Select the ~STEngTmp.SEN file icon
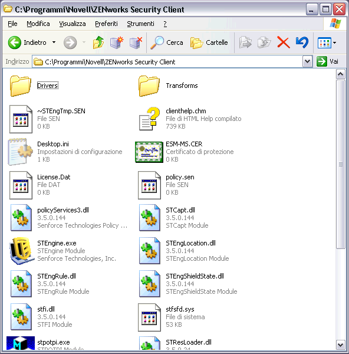This screenshot has height=354, width=349. [21, 119]
